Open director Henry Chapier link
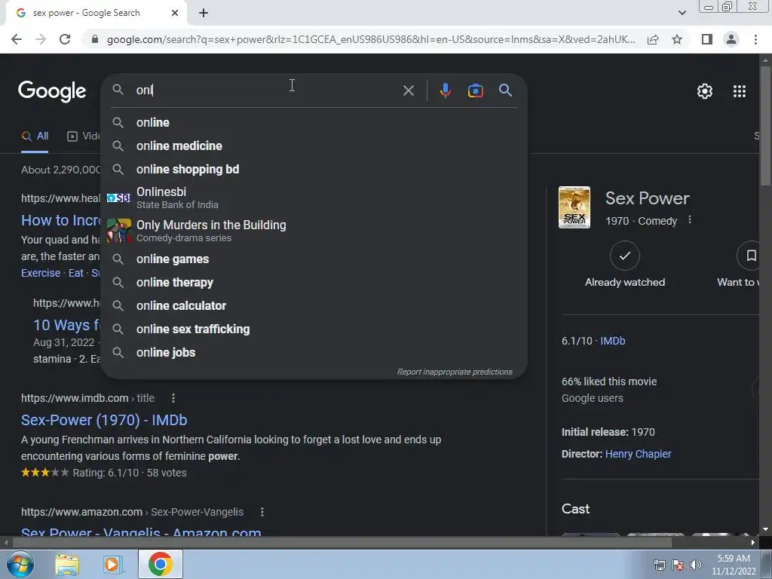Screen dimensions: 772x579 [x=638, y=454]
